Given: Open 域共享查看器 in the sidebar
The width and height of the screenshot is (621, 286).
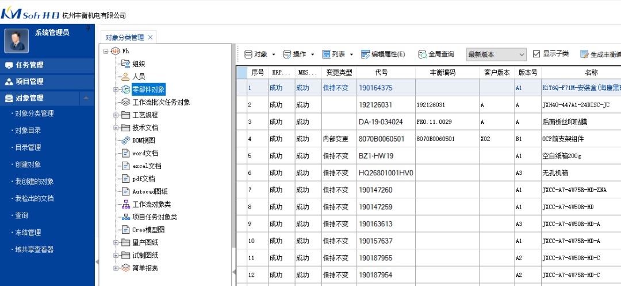Looking at the screenshot, I should point(34,249).
